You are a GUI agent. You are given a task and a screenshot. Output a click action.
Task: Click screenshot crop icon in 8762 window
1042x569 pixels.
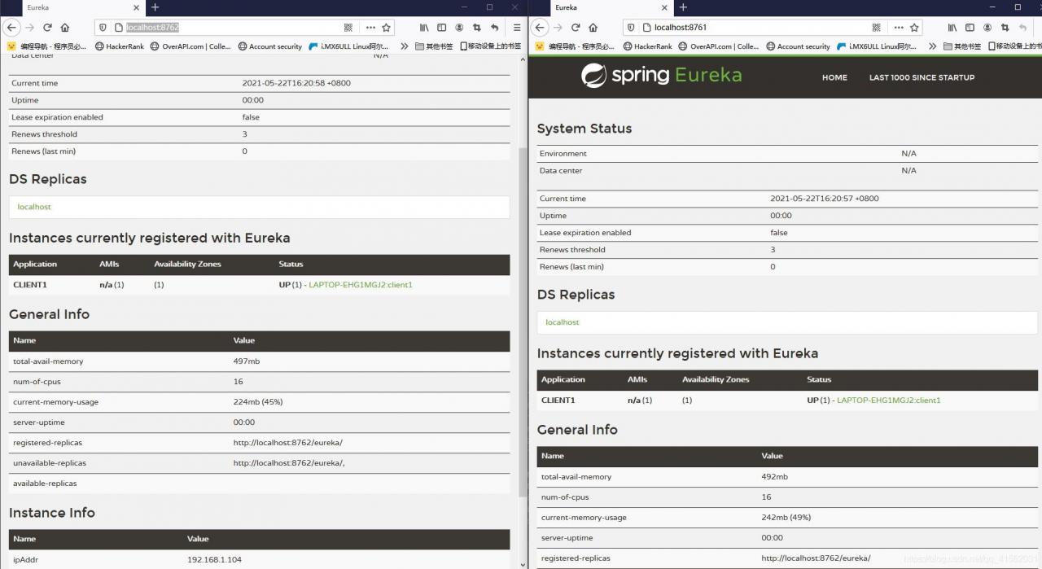pos(477,27)
